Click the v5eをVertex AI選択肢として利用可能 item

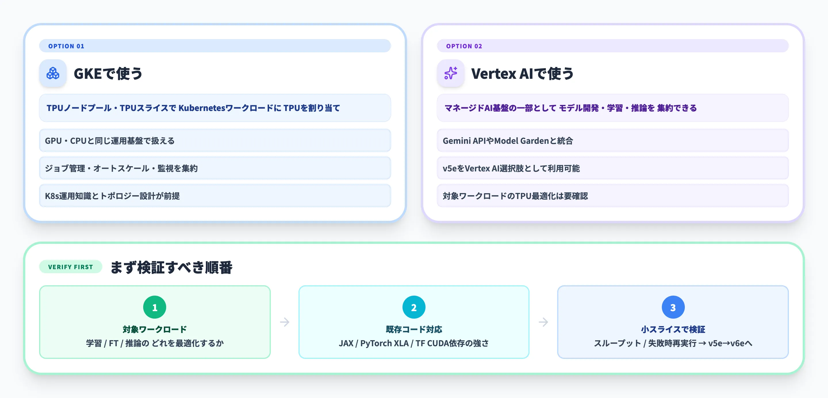point(612,168)
